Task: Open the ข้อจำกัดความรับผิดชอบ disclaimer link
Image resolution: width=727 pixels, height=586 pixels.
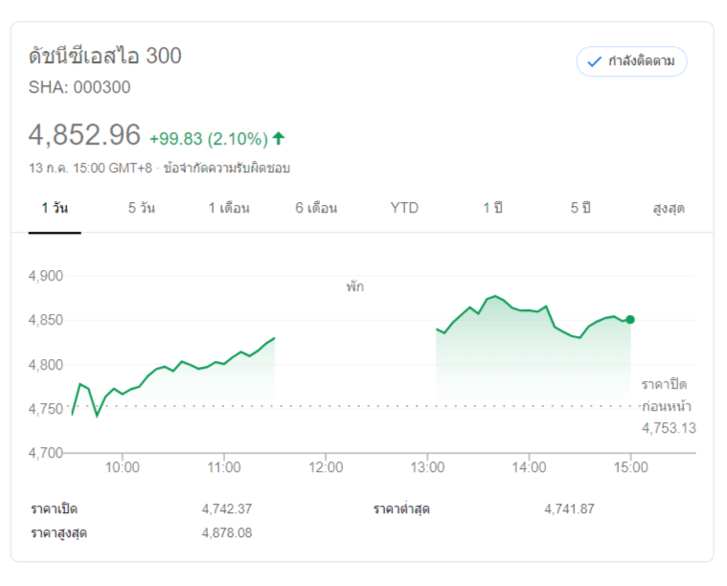Action: click(x=227, y=168)
